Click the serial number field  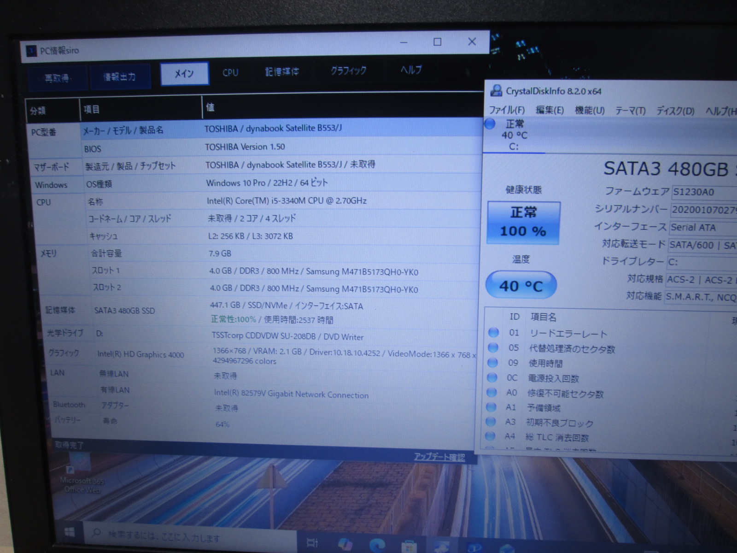[x=703, y=210]
